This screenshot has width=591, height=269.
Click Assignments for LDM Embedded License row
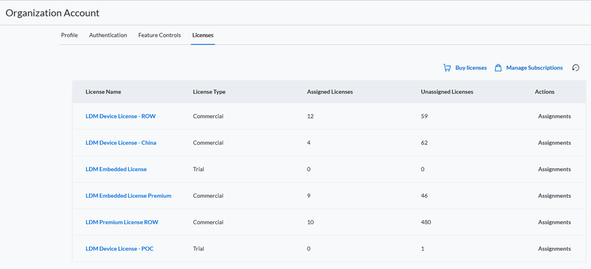(x=555, y=169)
